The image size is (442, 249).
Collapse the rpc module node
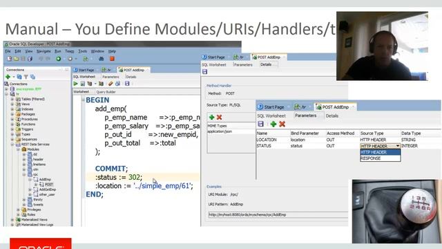click(24, 174)
